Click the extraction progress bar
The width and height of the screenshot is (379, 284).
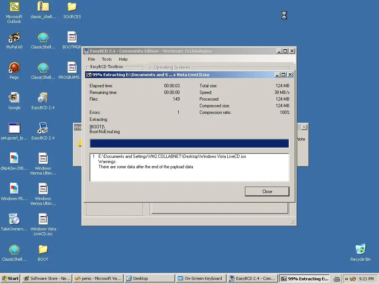click(x=189, y=143)
